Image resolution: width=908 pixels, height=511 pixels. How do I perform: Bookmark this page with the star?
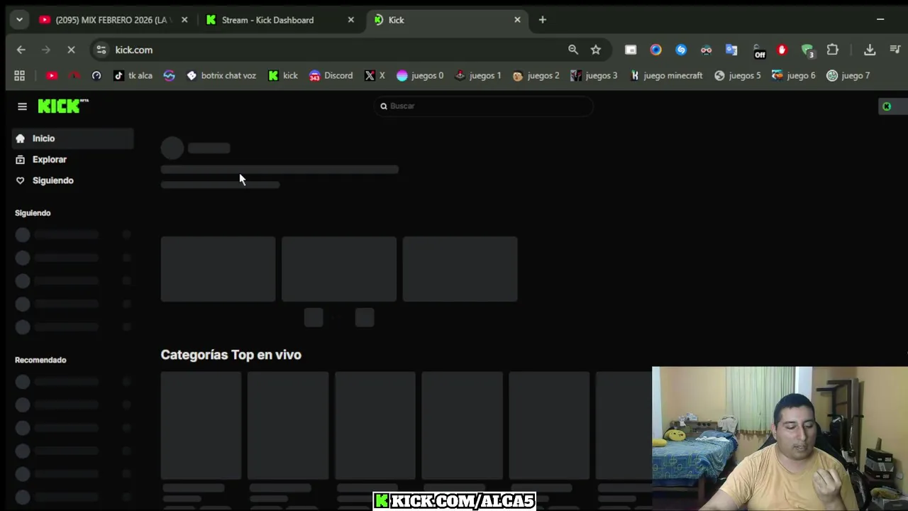[x=596, y=50]
